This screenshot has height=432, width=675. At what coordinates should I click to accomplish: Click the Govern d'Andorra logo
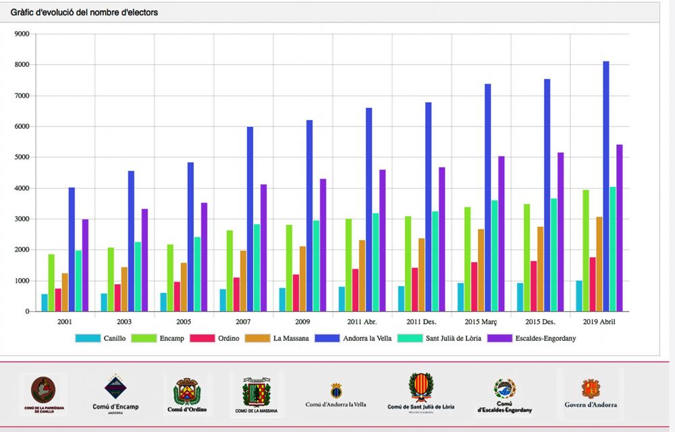tap(591, 394)
